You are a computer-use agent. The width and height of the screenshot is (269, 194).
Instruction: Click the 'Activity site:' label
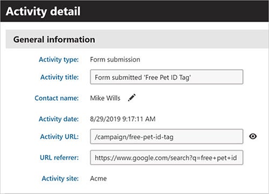[60, 178]
